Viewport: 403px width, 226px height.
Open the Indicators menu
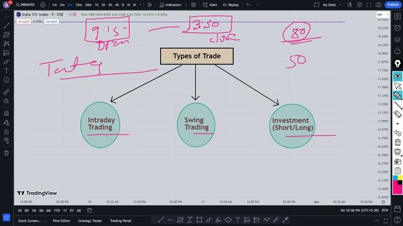[x=170, y=5]
